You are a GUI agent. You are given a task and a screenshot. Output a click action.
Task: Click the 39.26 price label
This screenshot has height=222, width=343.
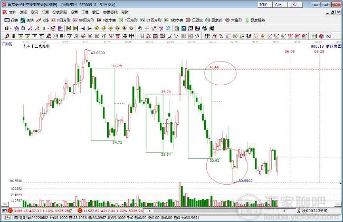(x=166, y=92)
